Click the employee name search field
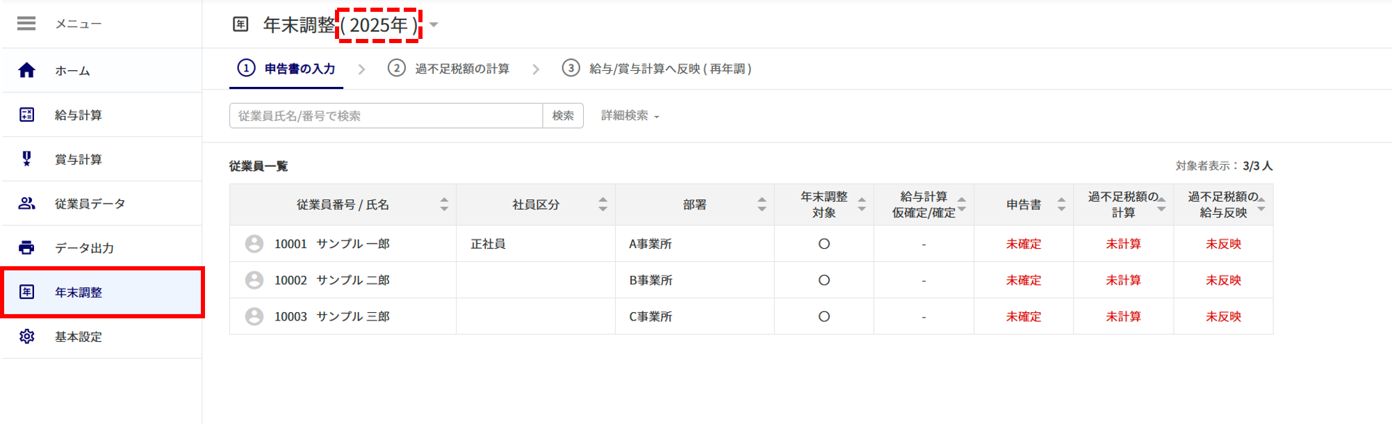Screen dimensions: 1392x424 coord(386,116)
